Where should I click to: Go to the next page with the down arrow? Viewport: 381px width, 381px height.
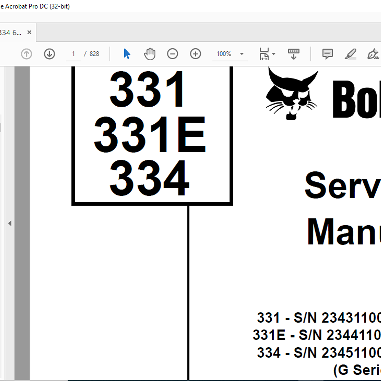49,53
